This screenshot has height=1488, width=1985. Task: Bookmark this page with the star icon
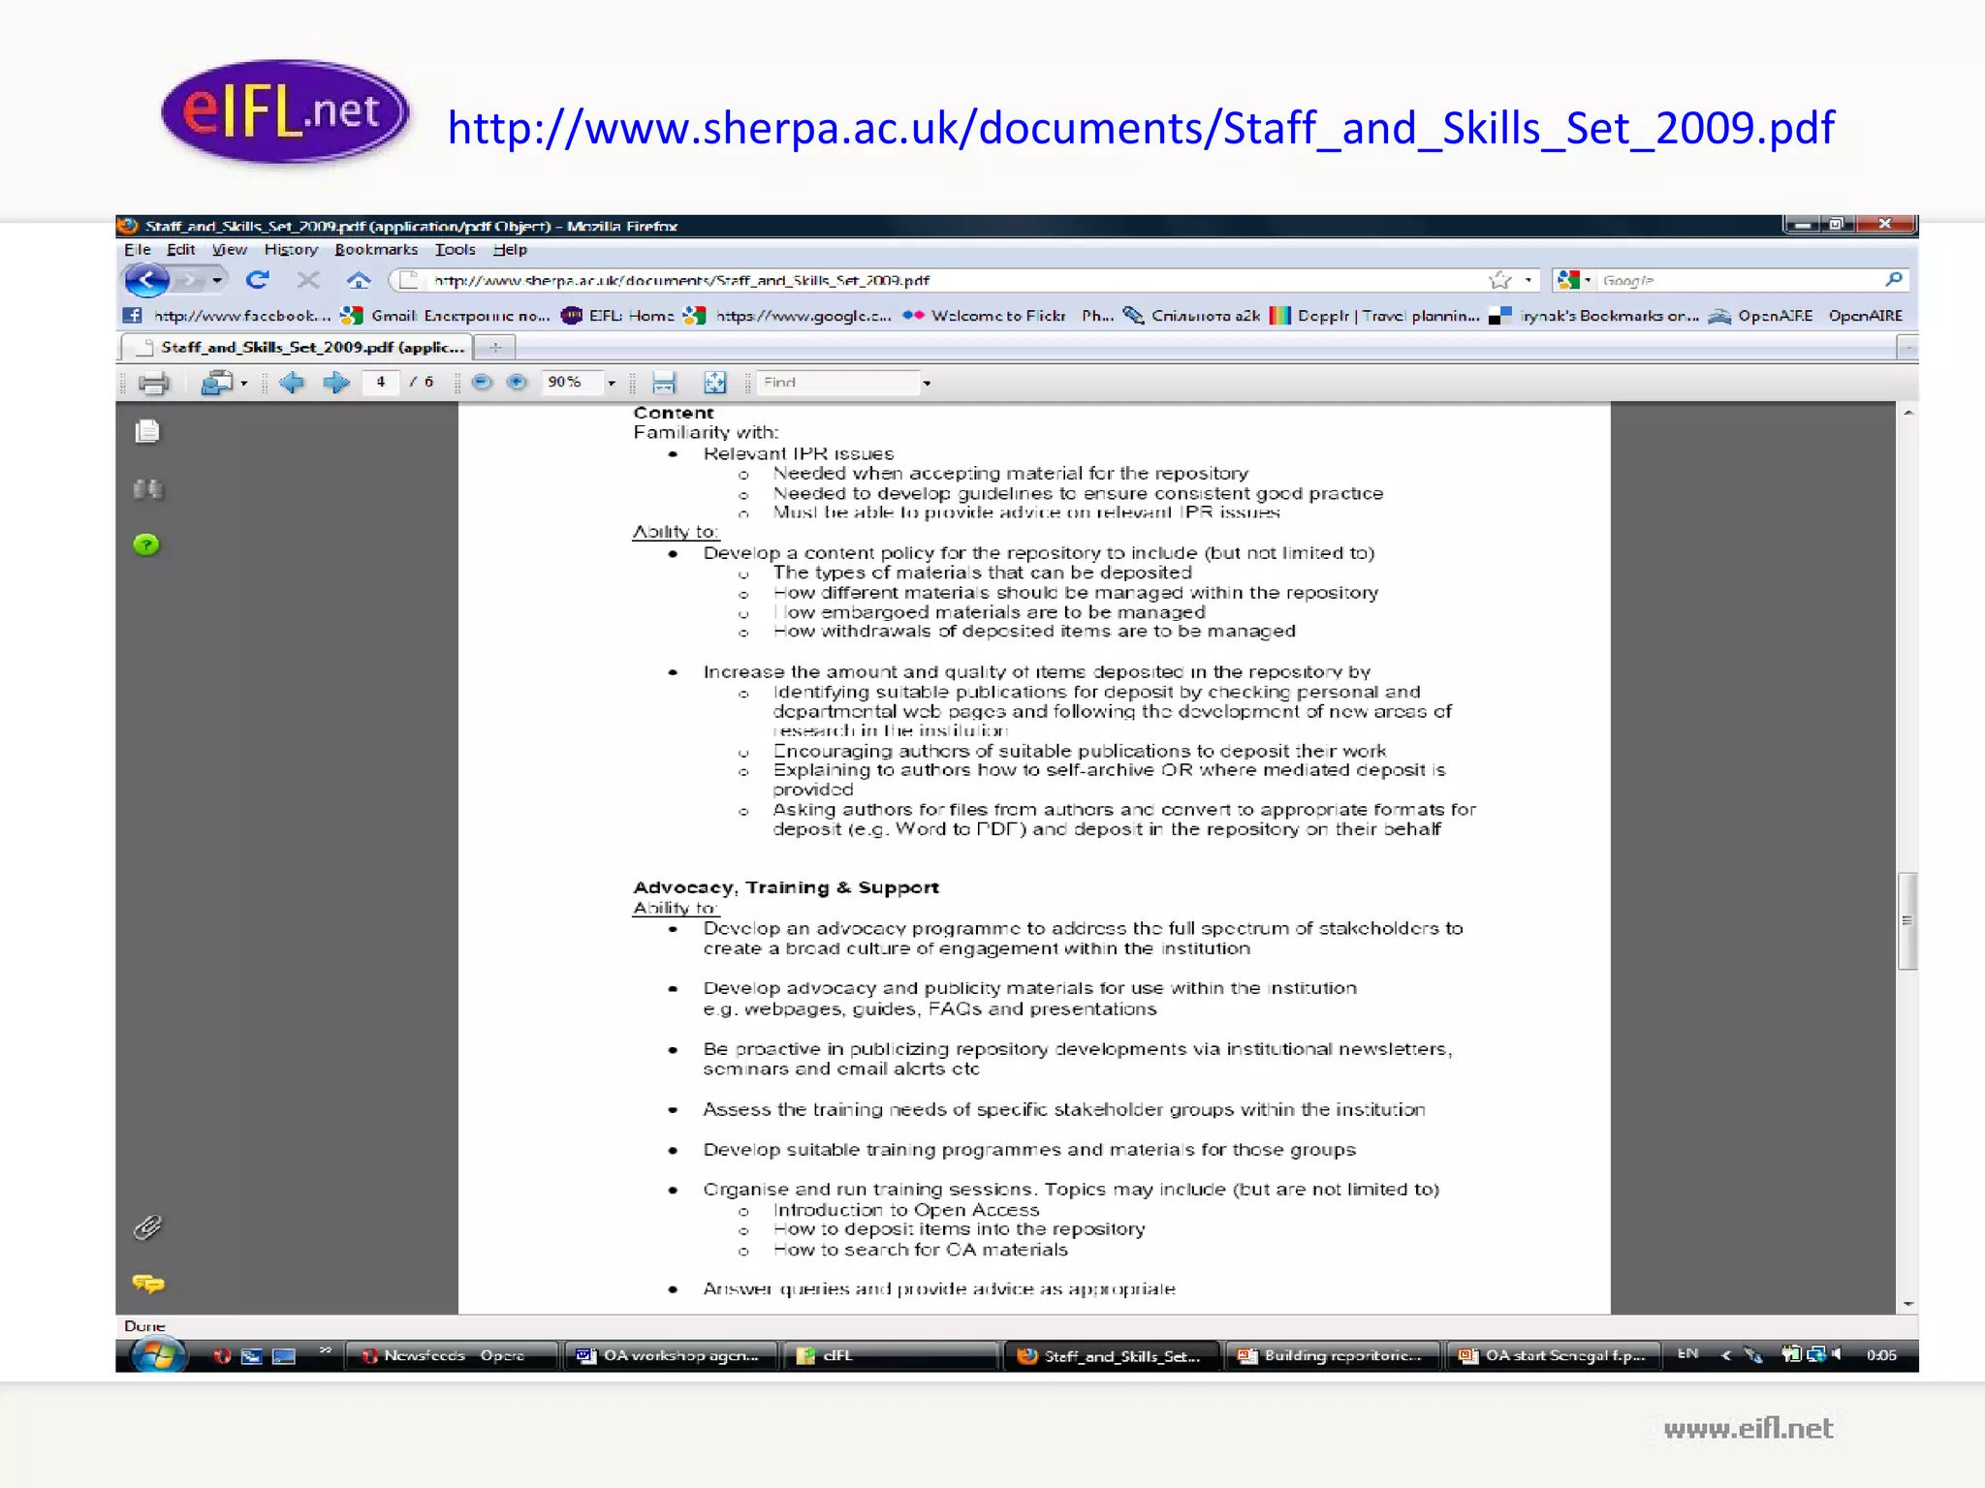1500,280
